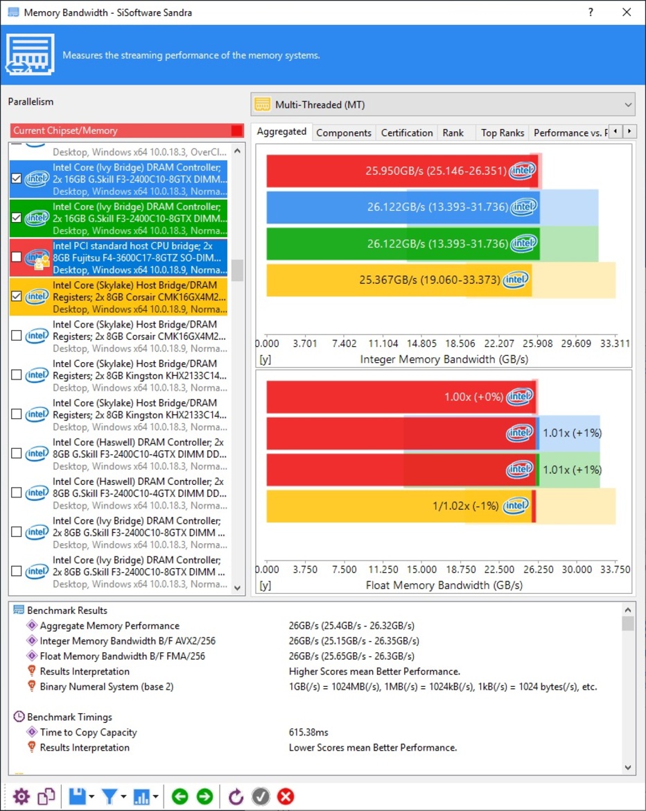Screen dimensions: 646x811
Task: Click diamond icon beside Aggregate Memory Performance
Action: point(31,625)
